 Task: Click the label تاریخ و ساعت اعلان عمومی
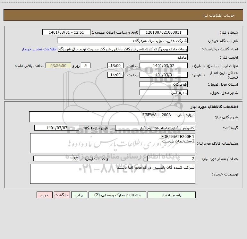(115, 32)
